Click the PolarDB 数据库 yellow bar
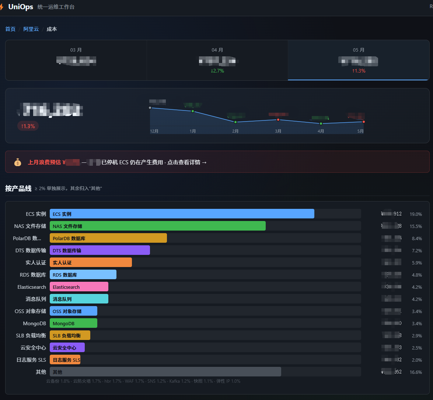 coord(108,238)
